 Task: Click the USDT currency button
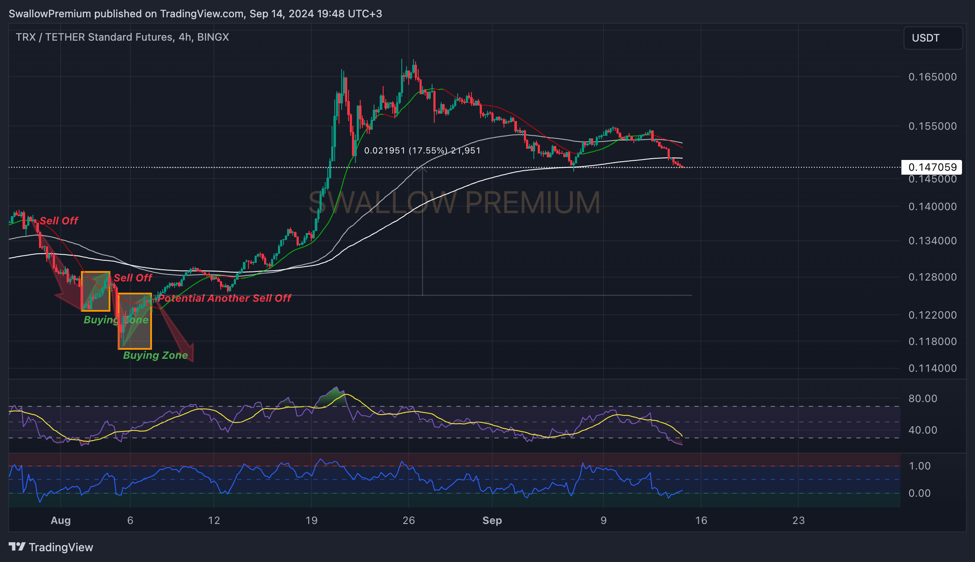click(x=933, y=38)
